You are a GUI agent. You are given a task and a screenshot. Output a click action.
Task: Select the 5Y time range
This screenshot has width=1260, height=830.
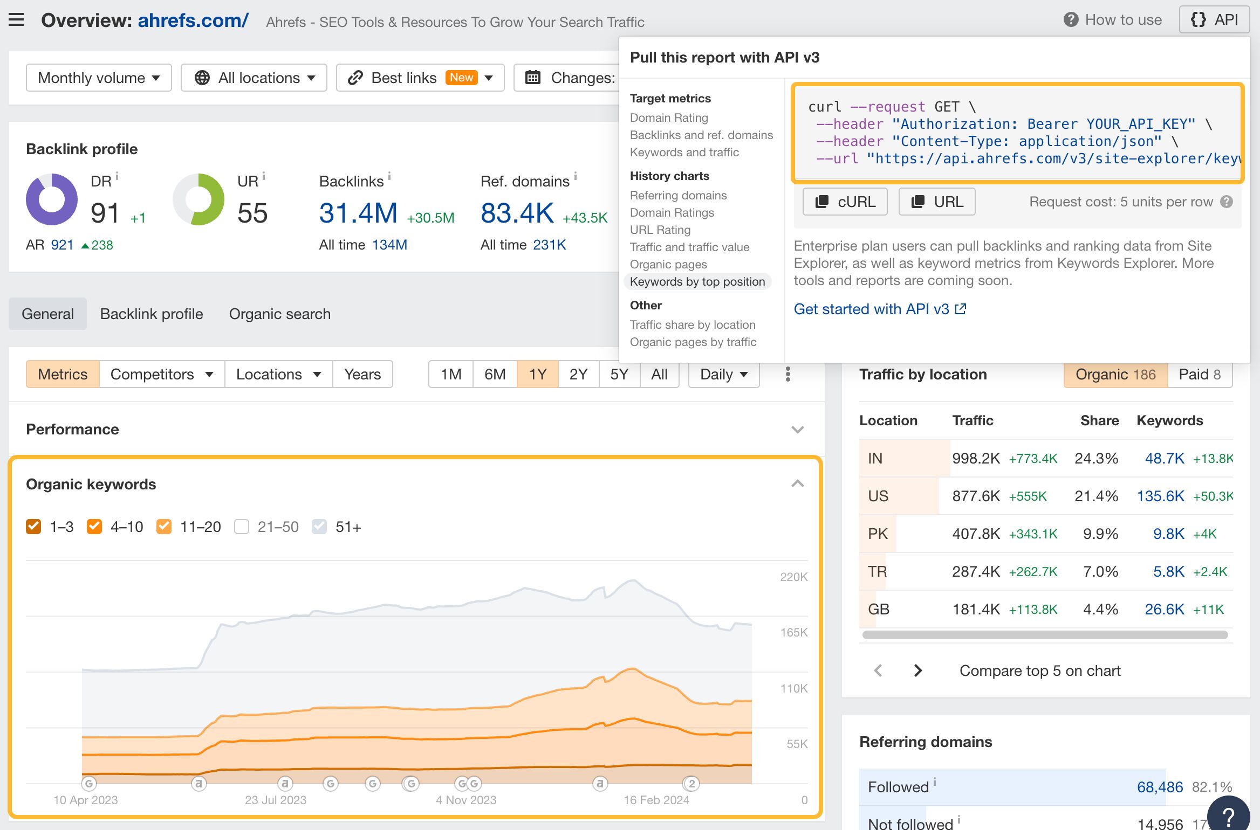click(619, 373)
